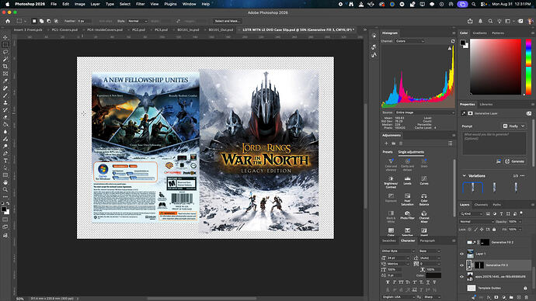The width and height of the screenshot is (536, 301).
Task: Open the layer blend mode Normal dropdown
Action: (x=476, y=222)
